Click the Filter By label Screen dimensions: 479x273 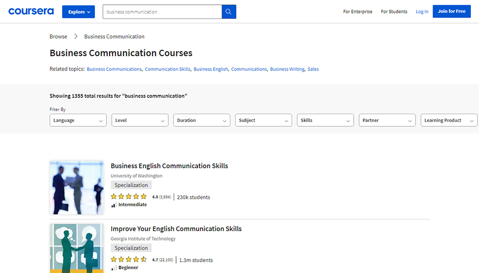[58, 109]
